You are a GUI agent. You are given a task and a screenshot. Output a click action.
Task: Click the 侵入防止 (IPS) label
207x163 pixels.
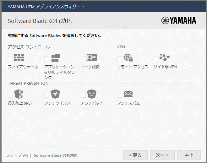coord(20,103)
